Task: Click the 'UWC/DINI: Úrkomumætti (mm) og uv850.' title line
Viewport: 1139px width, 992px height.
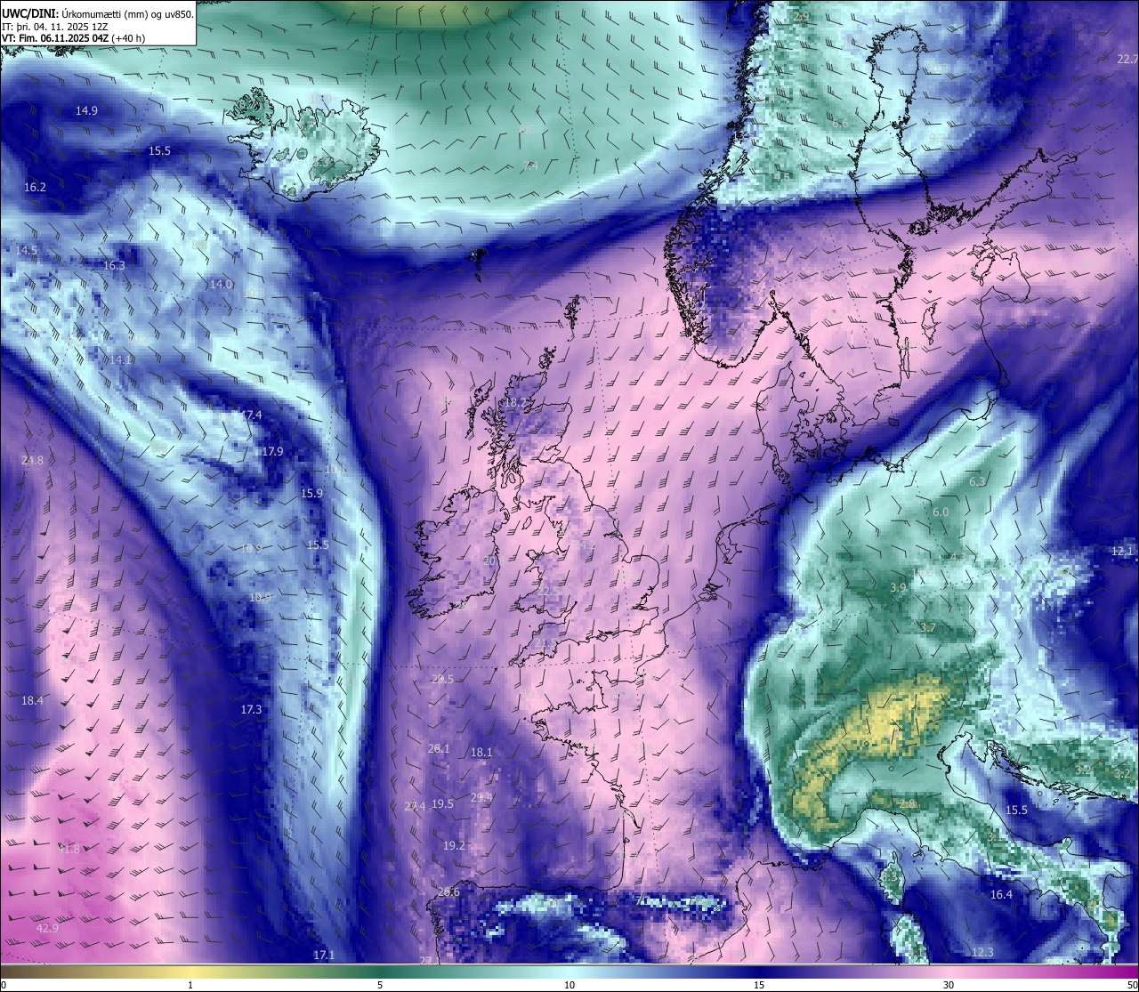Action: (x=97, y=12)
